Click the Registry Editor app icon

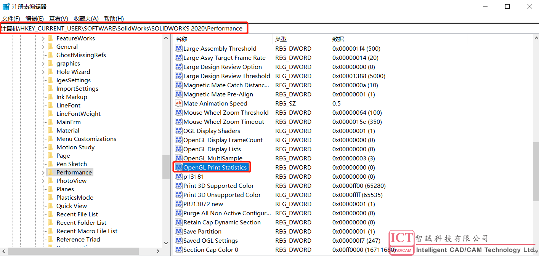6,6
